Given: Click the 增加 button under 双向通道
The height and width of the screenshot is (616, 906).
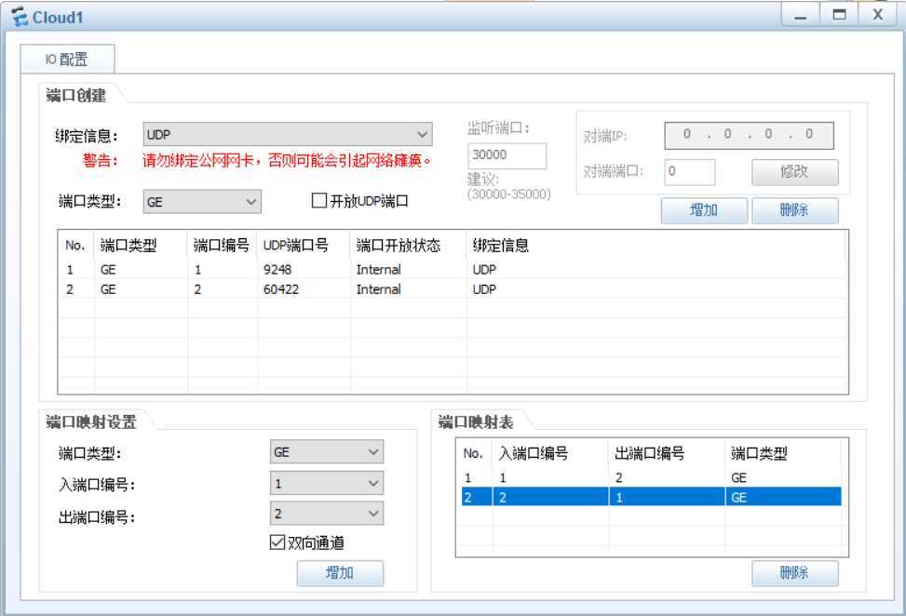Looking at the screenshot, I should tap(342, 573).
